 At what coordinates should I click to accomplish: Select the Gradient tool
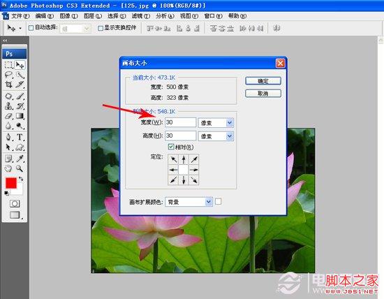pos(20,116)
